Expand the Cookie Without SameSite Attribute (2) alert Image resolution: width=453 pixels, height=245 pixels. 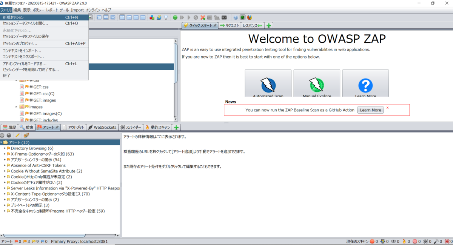5,171
